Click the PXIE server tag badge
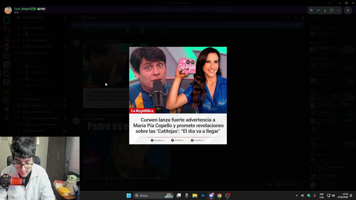The height and width of the screenshot is (200, 356). [41, 9]
